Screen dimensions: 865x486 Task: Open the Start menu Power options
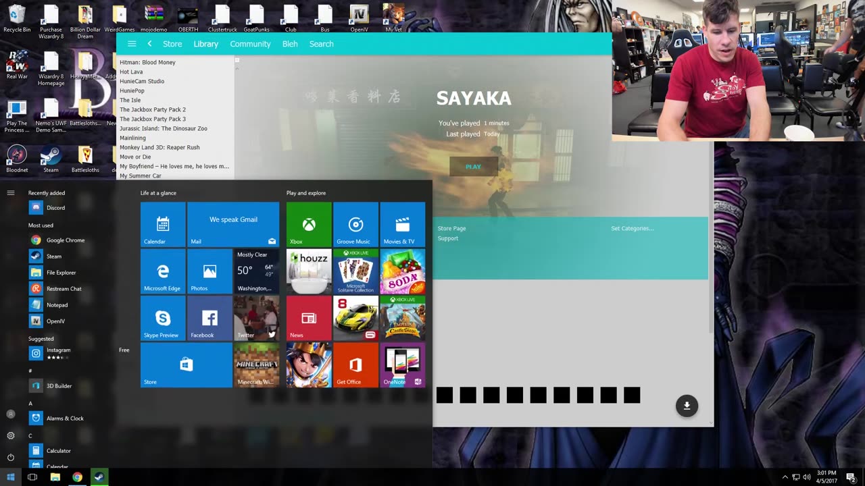click(x=11, y=457)
